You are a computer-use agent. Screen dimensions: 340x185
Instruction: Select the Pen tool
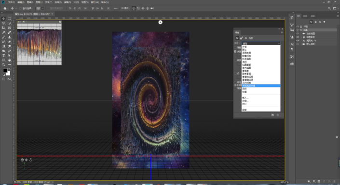point(9,51)
